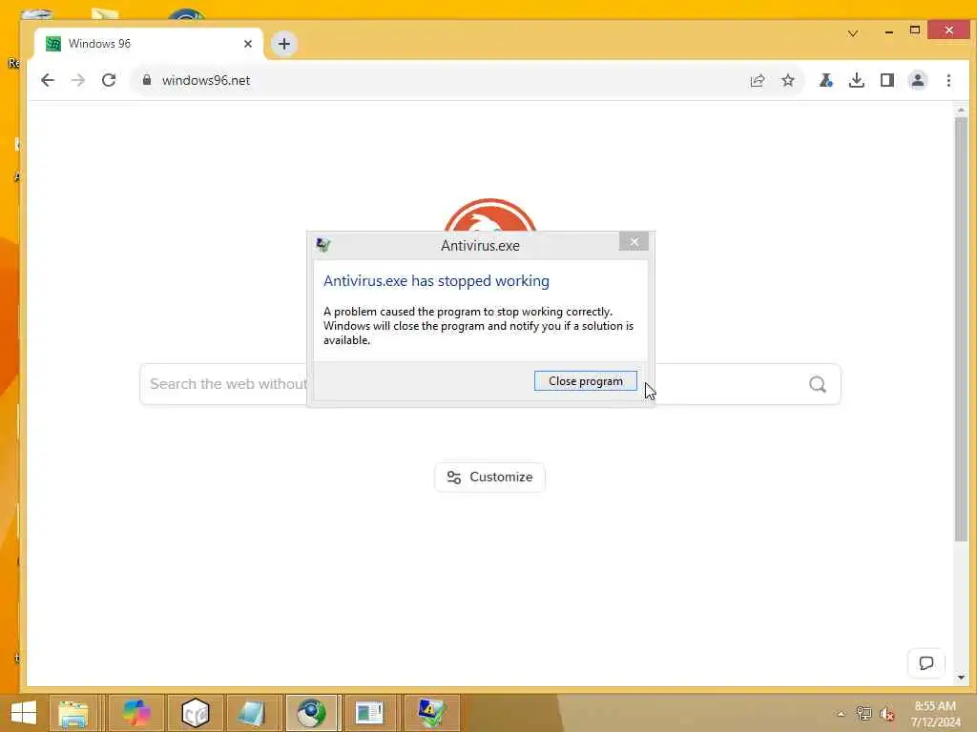
Task: Open a new browser tab
Action: click(x=284, y=44)
